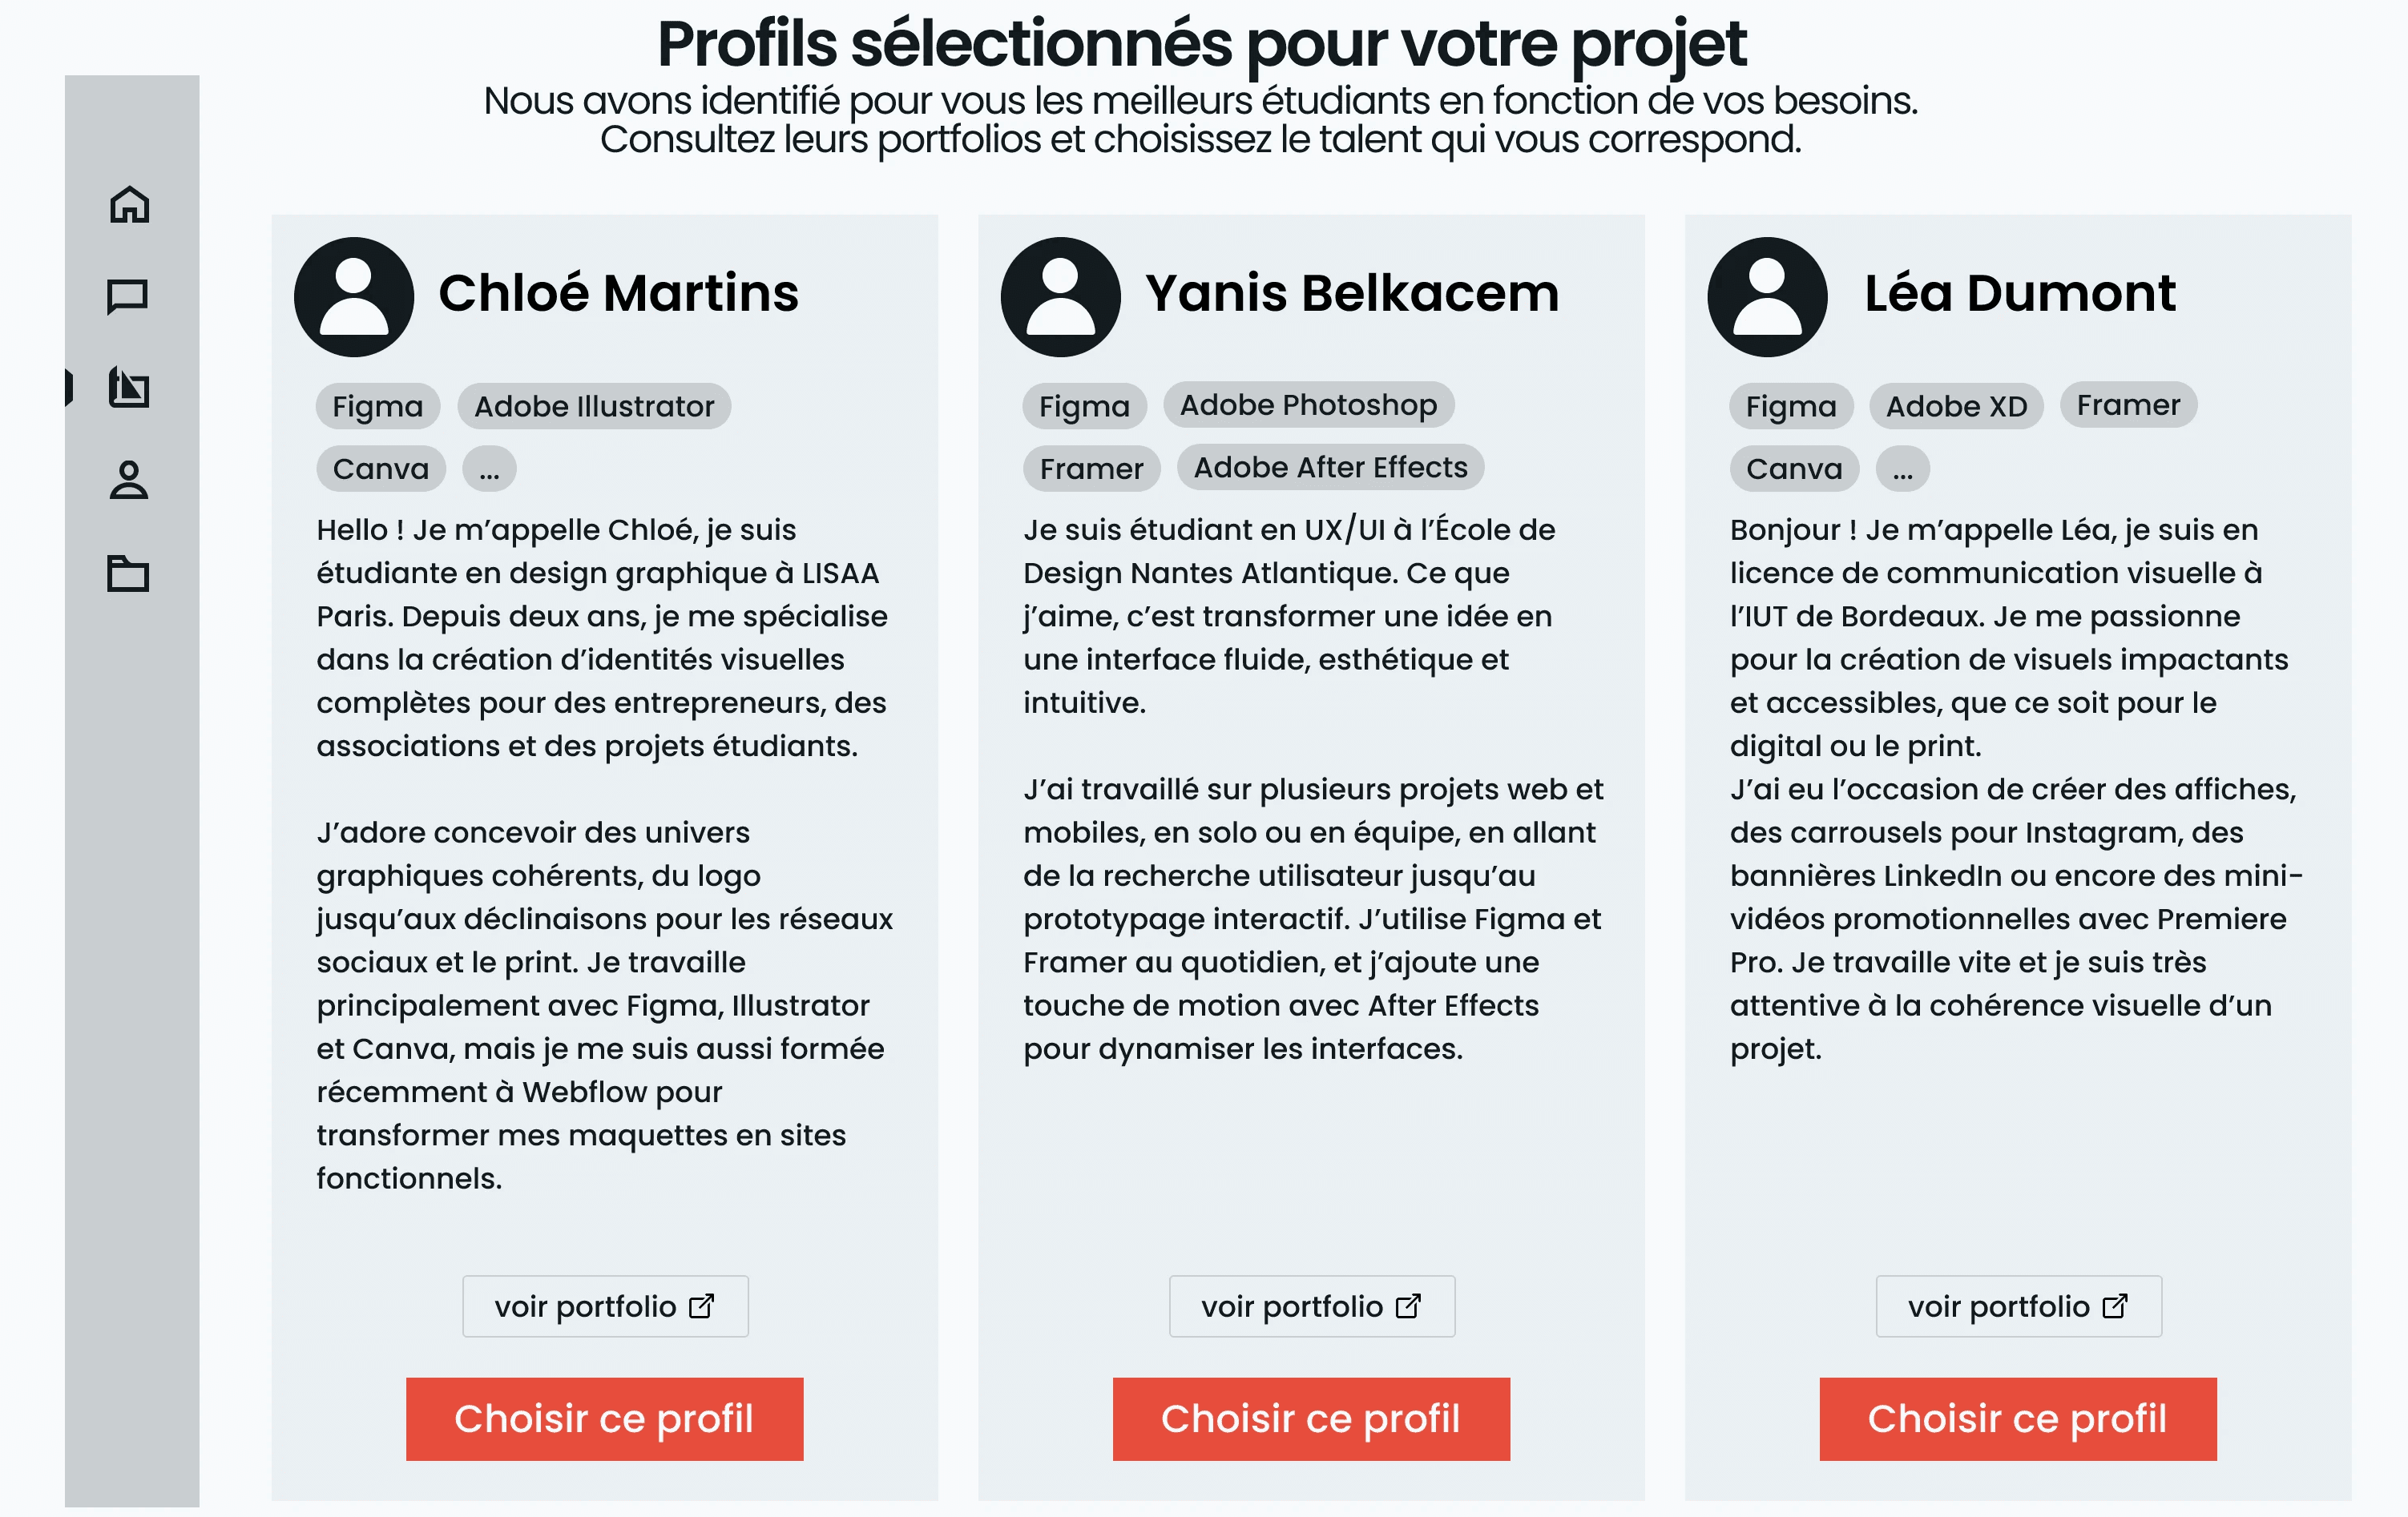Select the Adobe Illustrator skill tag
This screenshot has height=1517, width=2408.
(x=594, y=407)
